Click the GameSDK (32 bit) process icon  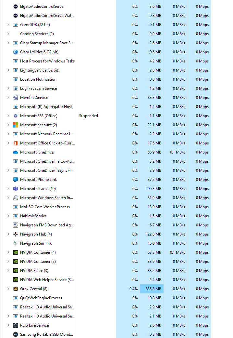point(16,25)
